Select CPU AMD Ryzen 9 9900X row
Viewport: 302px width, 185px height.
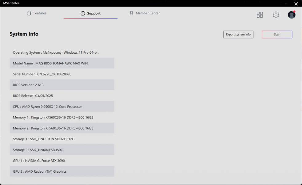coord(62,106)
